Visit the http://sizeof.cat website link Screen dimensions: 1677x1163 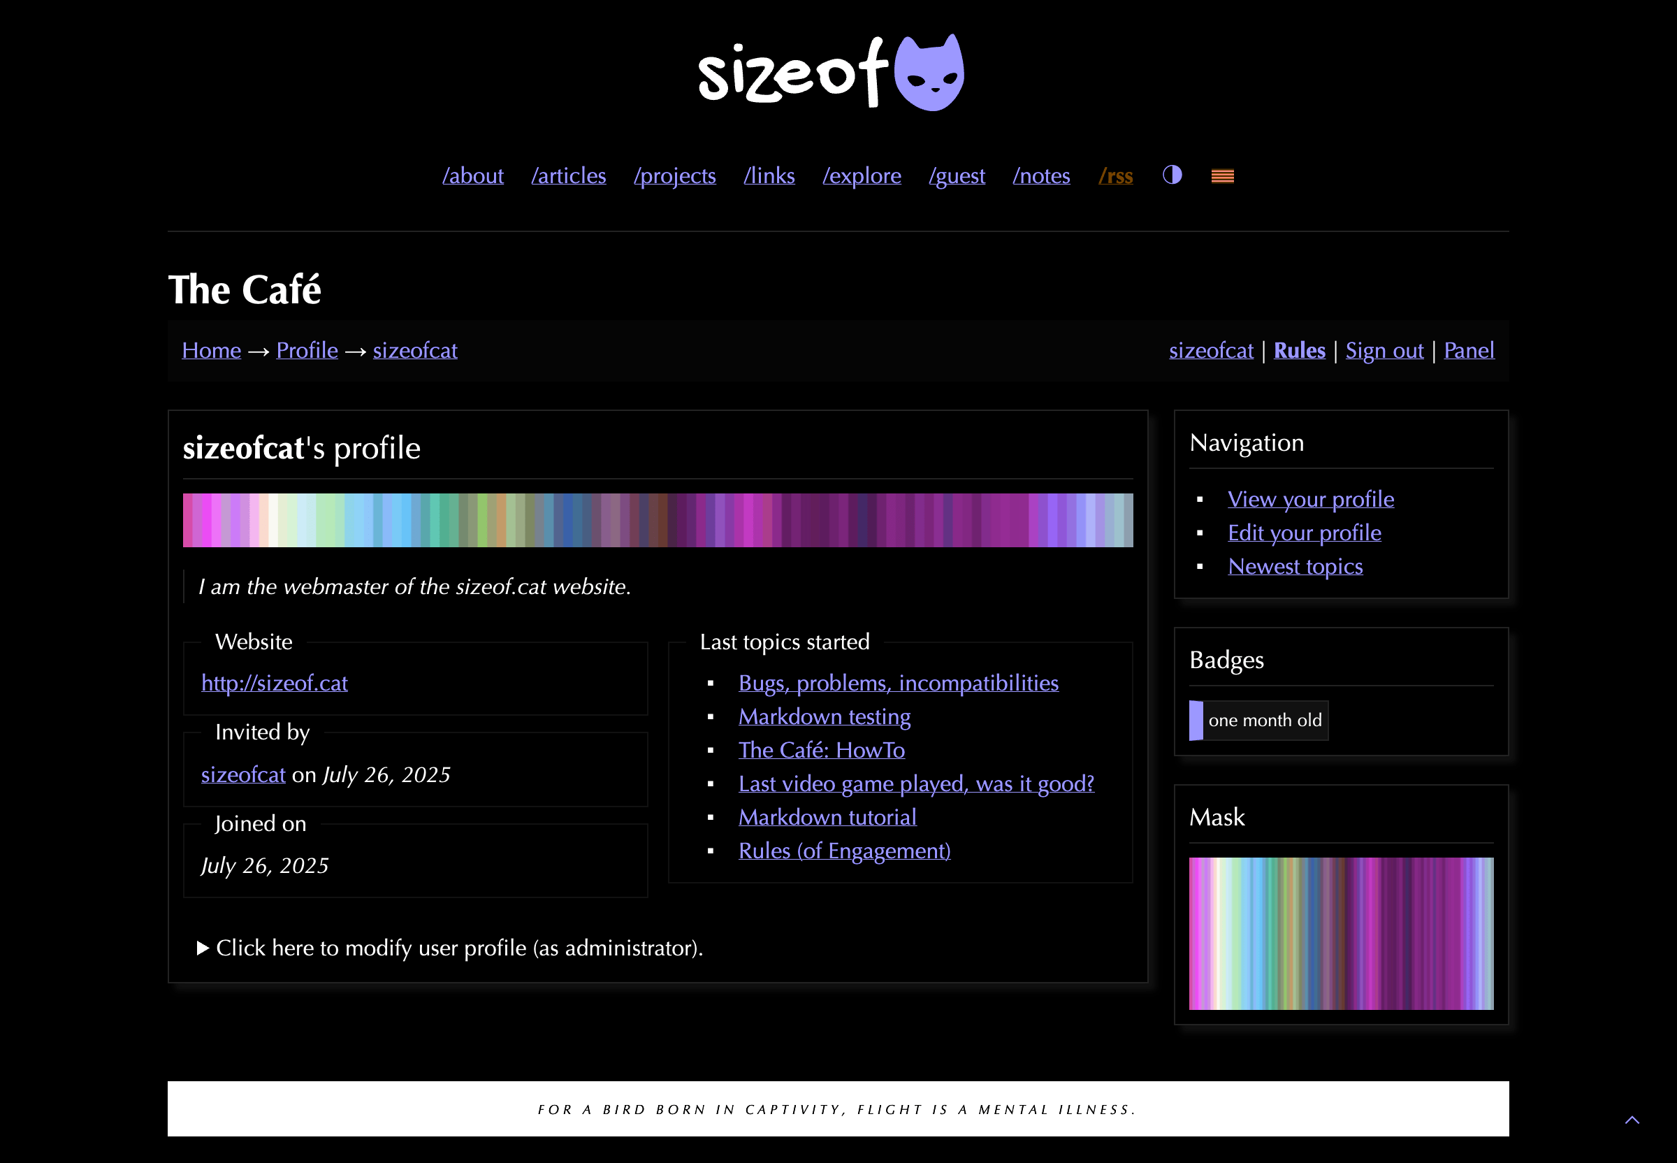pyautogui.click(x=274, y=683)
